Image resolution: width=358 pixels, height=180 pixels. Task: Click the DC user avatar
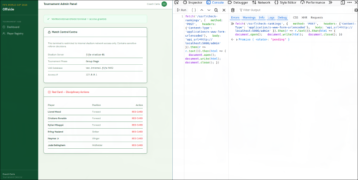[164, 4]
